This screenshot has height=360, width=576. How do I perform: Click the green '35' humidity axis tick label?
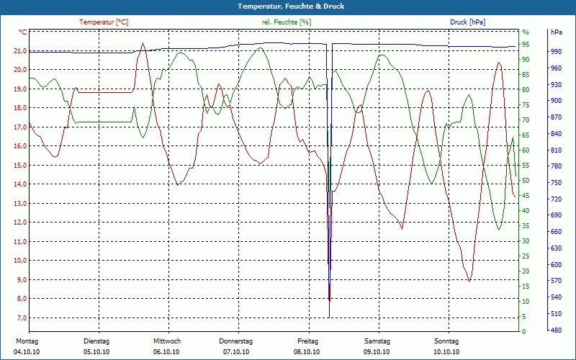pos(526,226)
